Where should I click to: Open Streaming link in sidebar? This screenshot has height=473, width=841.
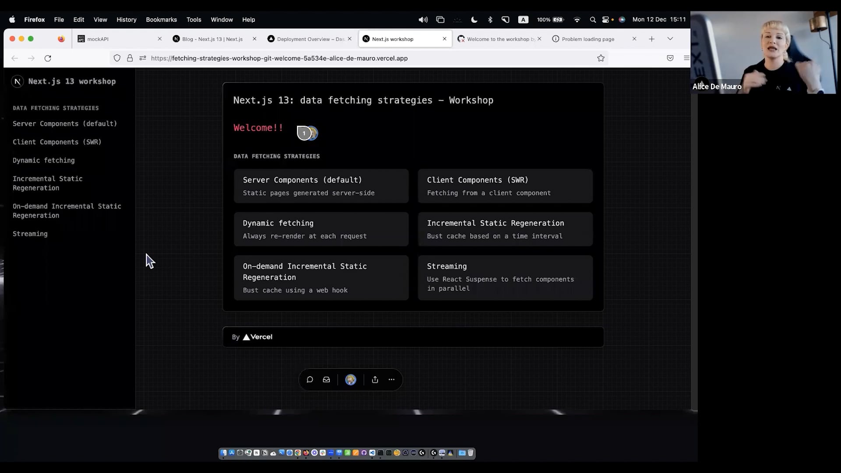30,234
